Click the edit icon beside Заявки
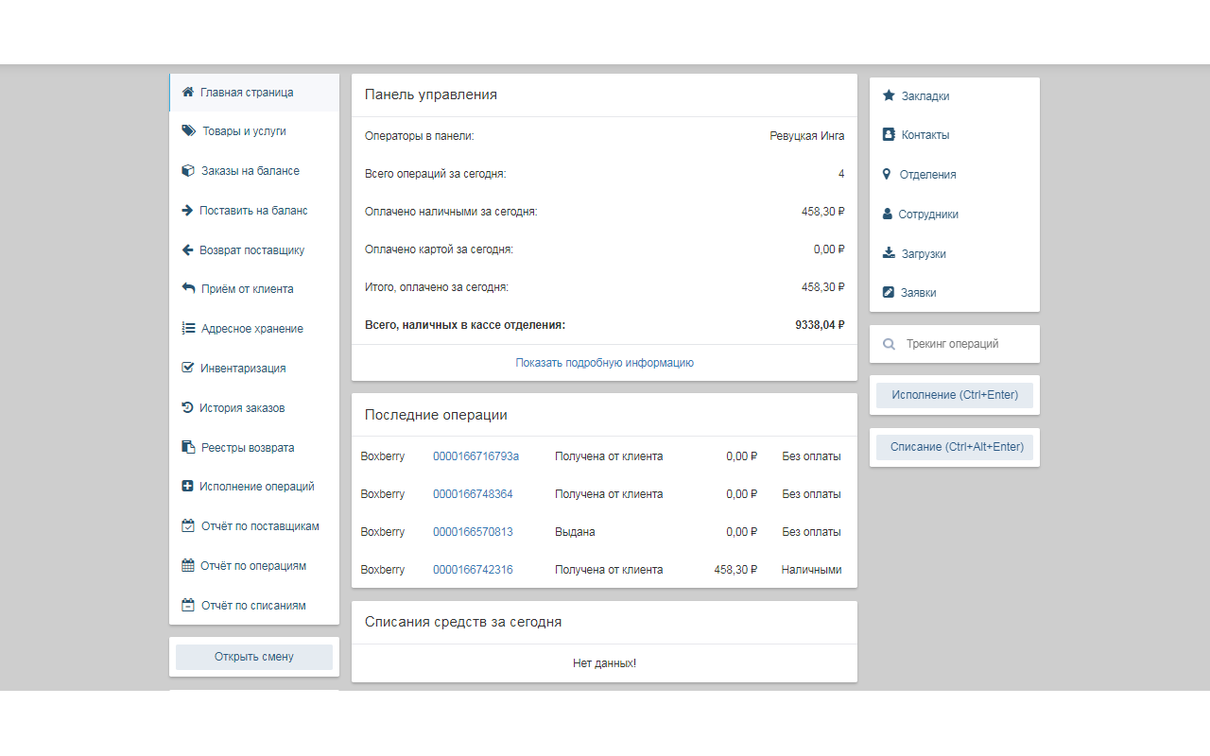The height and width of the screenshot is (756, 1210). 889,293
